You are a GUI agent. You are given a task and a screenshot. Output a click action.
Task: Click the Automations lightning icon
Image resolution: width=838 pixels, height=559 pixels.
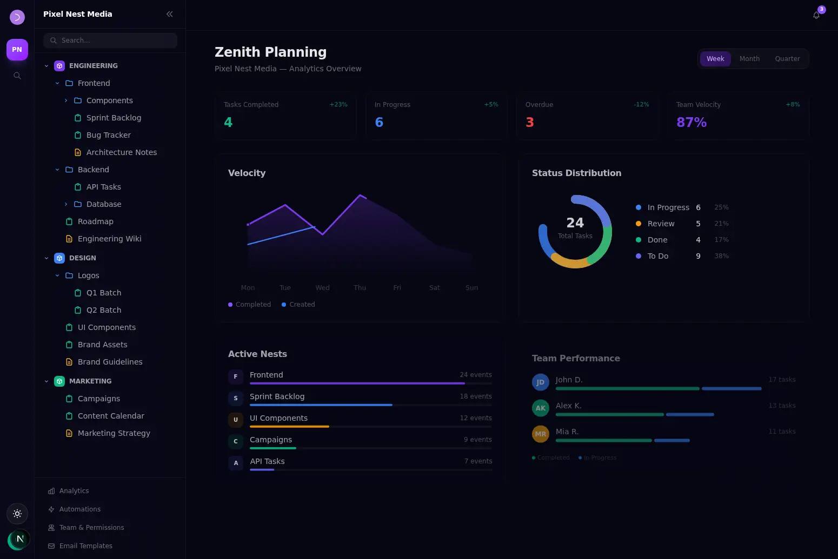point(51,509)
